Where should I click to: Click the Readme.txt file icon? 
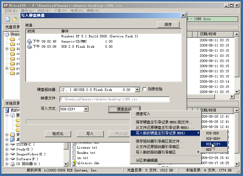tap(74, 153)
